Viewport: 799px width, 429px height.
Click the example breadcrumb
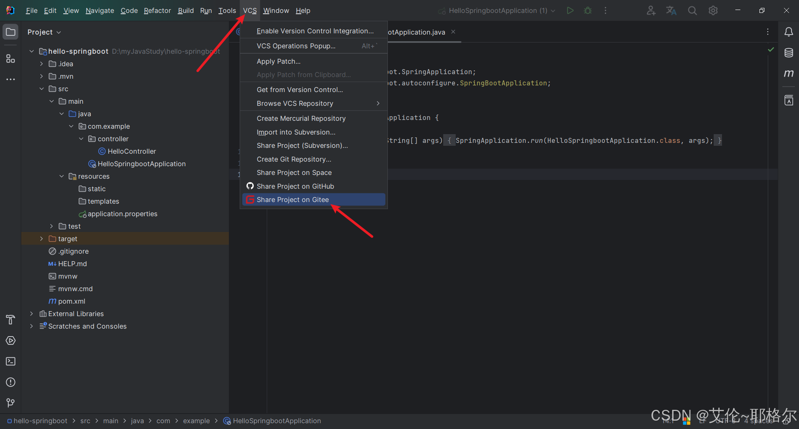click(x=196, y=421)
